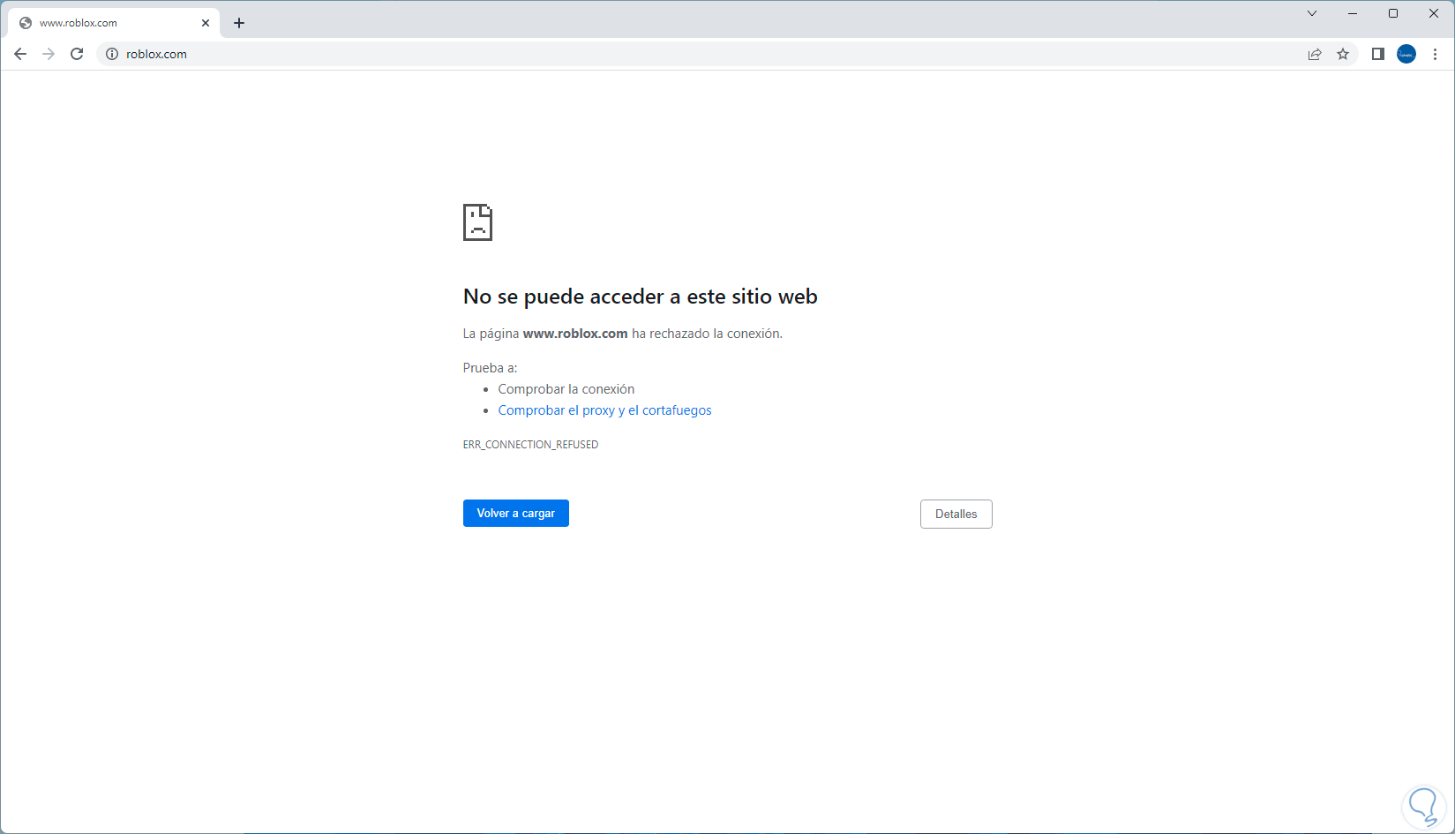Click the heading No se puede acceder a este sitio web
Screen dimensions: 1455x834
(641, 297)
